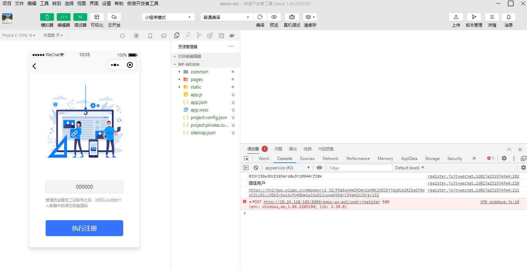527x269 pixels.
Task: Click the 上传 upload icon
Action: (x=456, y=17)
